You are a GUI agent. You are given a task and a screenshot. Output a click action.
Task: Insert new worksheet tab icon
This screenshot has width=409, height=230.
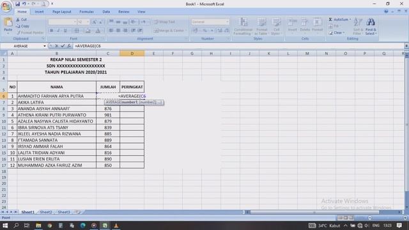click(x=77, y=212)
